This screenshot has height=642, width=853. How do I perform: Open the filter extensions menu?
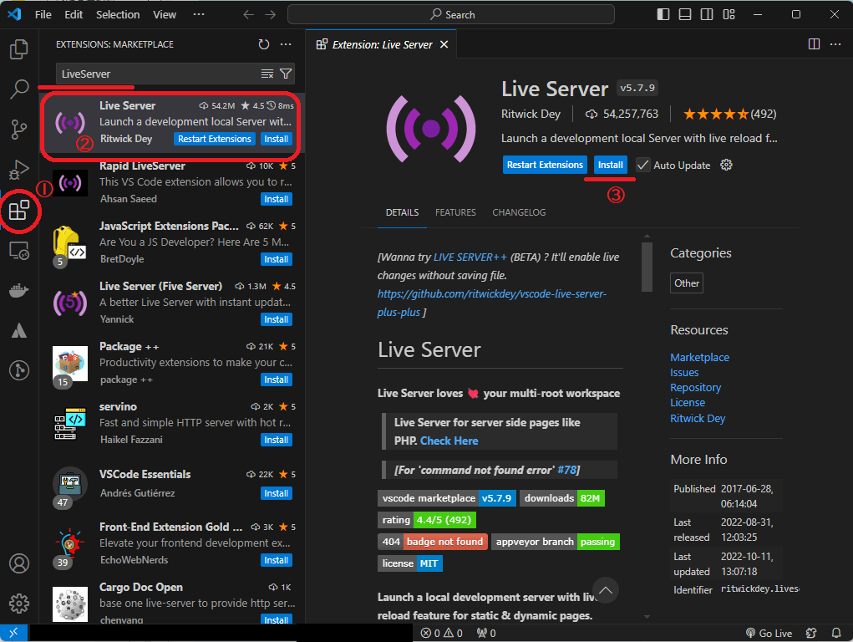pyautogui.click(x=286, y=74)
